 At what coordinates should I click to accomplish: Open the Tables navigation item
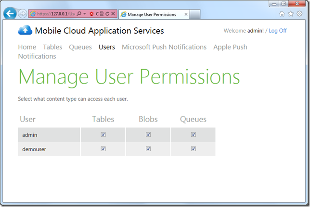point(52,47)
